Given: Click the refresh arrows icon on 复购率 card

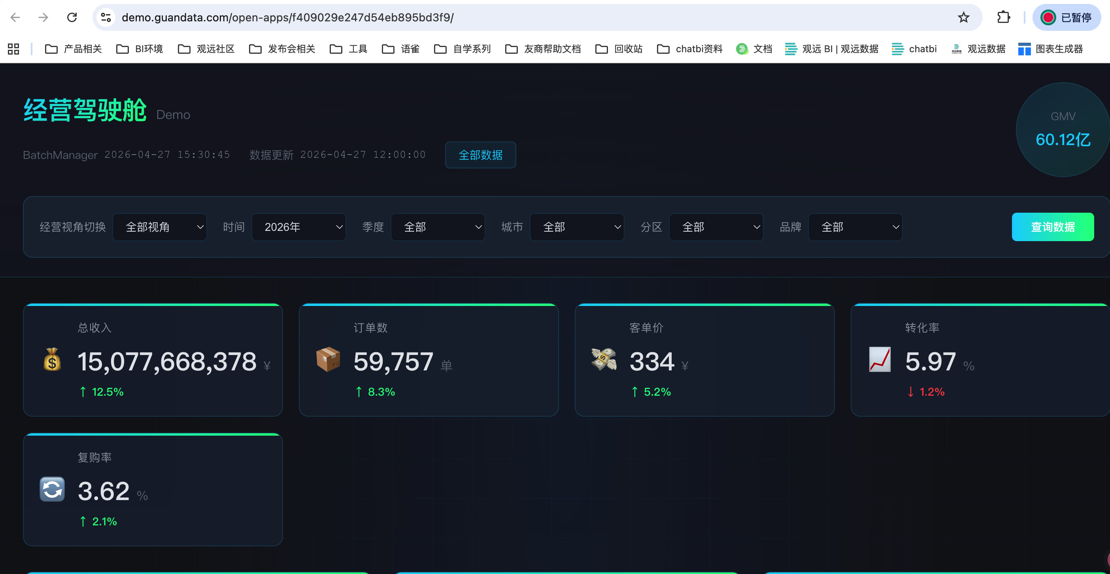Looking at the screenshot, I should pyautogui.click(x=52, y=489).
